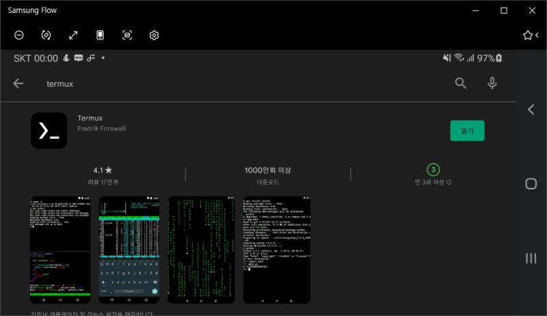
Task: Open the Termux app icon
Action: click(x=49, y=131)
